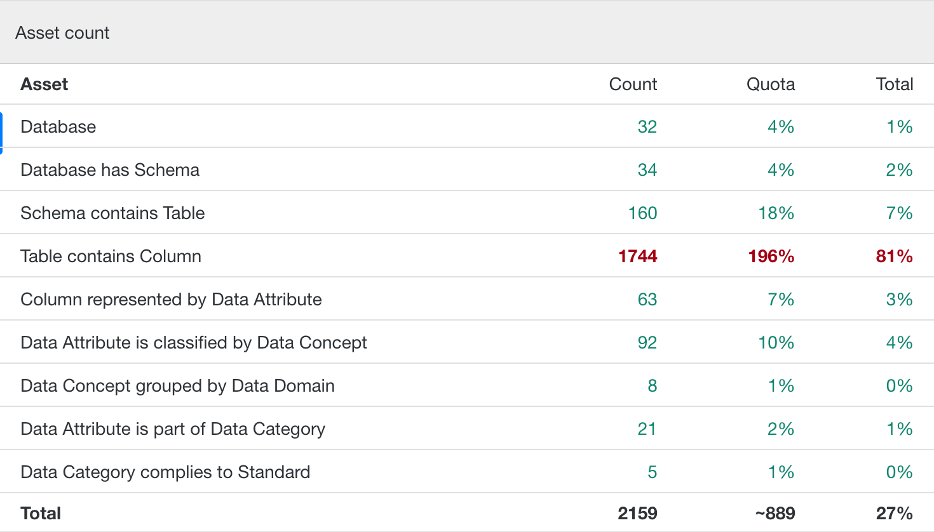Click the 'Total' column header
The image size is (934, 532).
click(895, 84)
